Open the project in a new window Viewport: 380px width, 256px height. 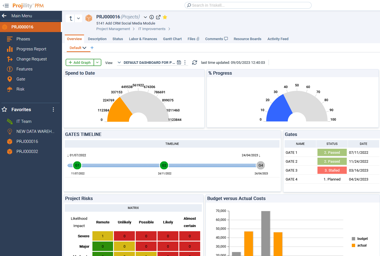pos(158,17)
